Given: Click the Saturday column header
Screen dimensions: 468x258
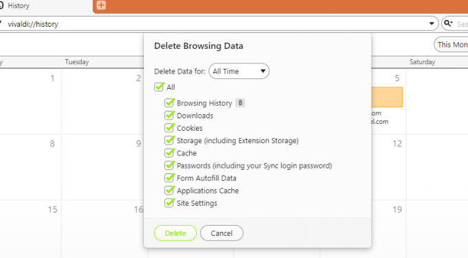Looking at the screenshot, I should (x=422, y=62).
